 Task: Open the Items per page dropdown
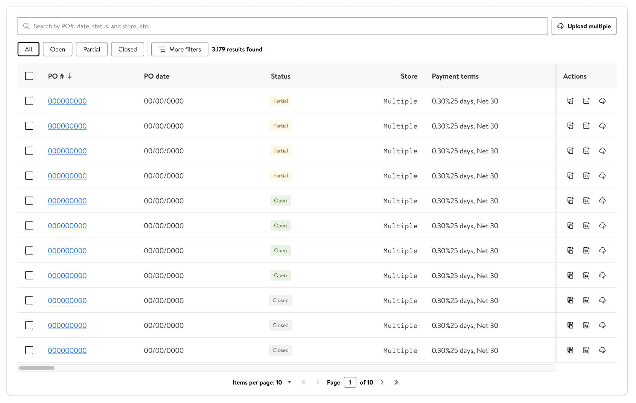[x=289, y=382]
